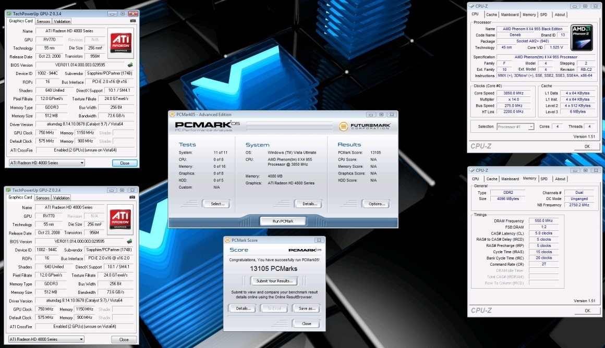605x348 pixels.
Task: Click Save as... button in Score dialog
Action: (x=306, y=308)
